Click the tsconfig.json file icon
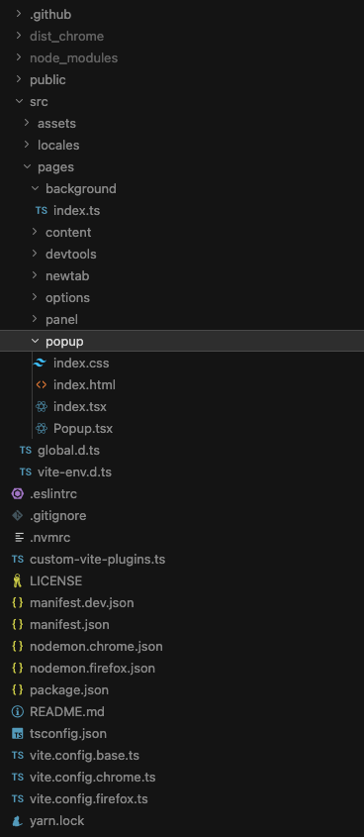This screenshot has height=837, width=364. point(18,733)
